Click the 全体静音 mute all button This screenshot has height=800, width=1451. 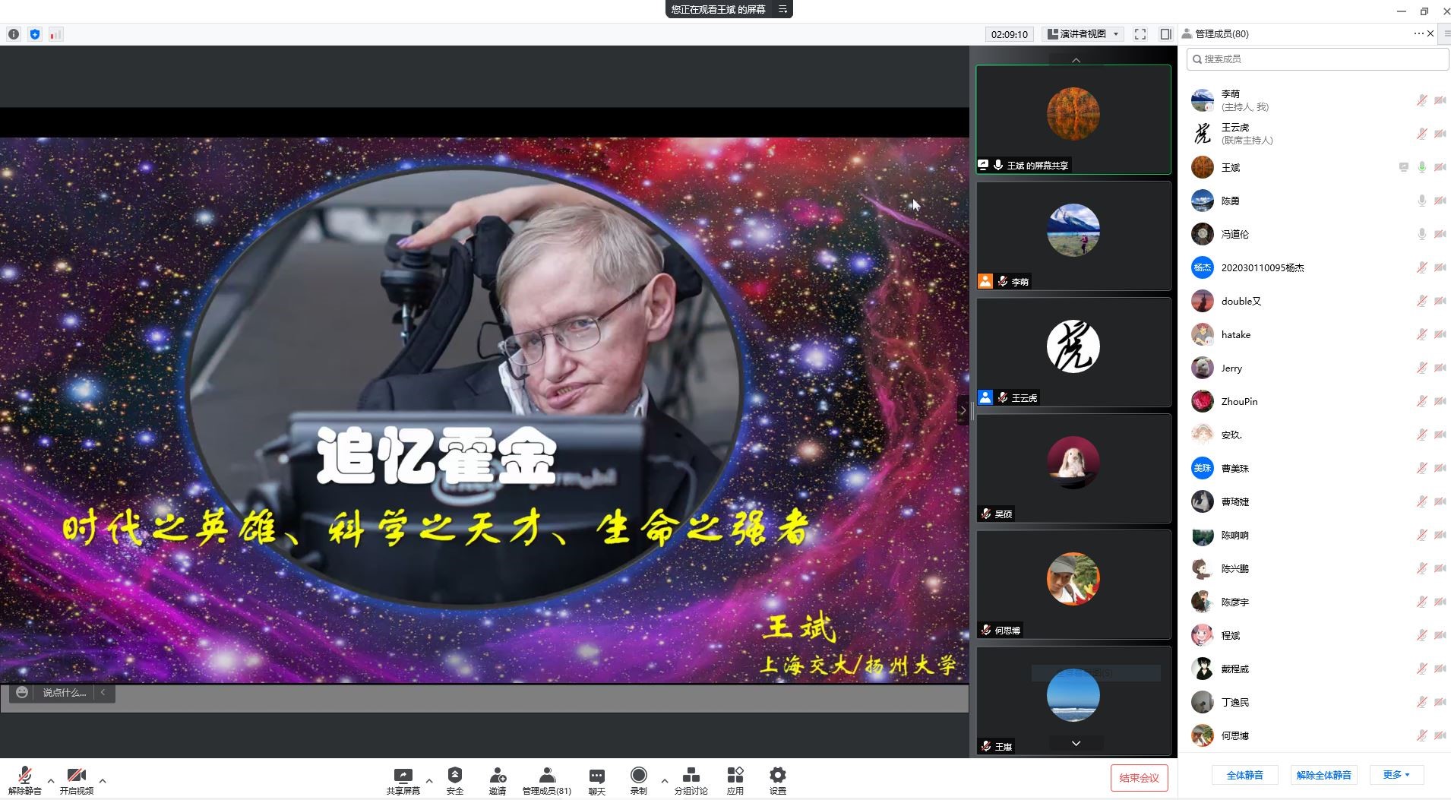coord(1244,775)
